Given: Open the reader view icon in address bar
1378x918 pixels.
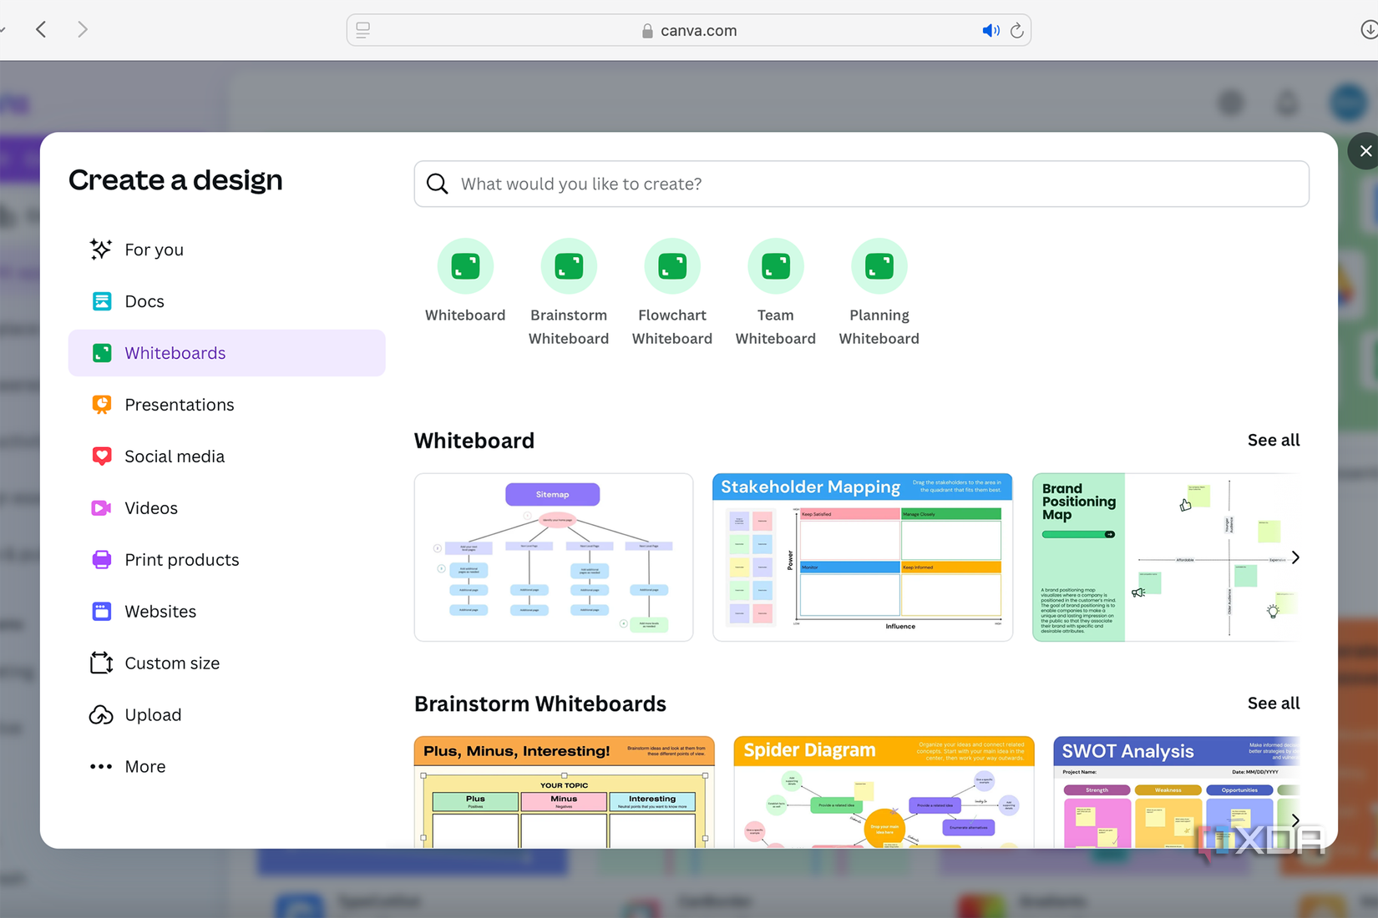Looking at the screenshot, I should pos(362,30).
